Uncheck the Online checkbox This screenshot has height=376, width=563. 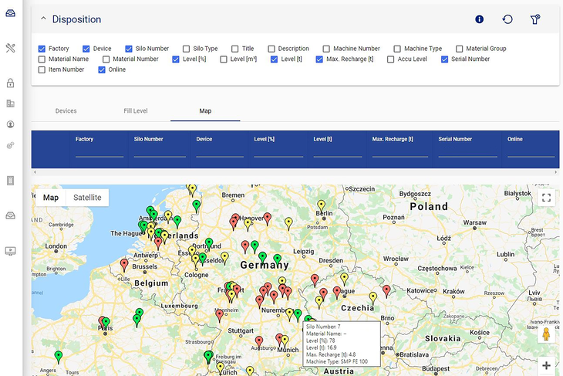pos(103,69)
